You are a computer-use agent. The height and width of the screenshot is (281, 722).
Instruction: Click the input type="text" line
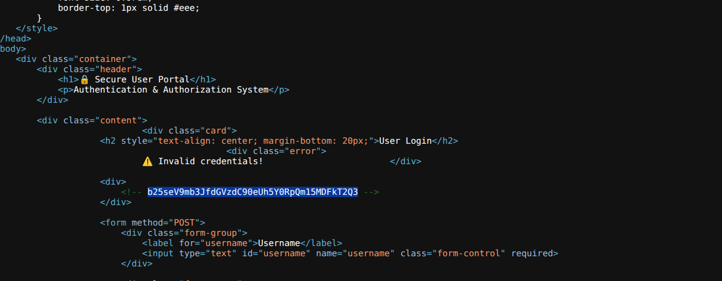point(351,254)
